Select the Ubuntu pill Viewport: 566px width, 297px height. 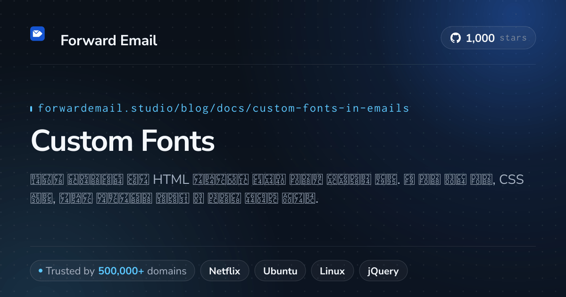(x=280, y=271)
